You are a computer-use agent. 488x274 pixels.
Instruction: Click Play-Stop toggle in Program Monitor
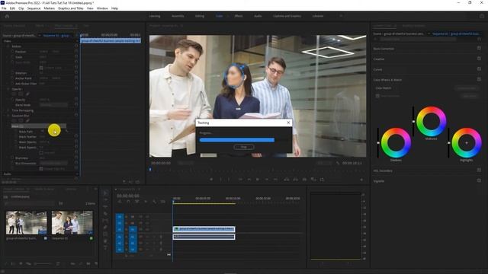click(258, 180)
